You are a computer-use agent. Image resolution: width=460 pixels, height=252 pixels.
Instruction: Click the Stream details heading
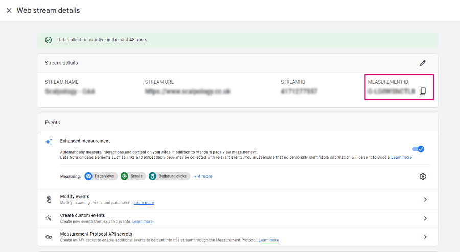point(61,63)
